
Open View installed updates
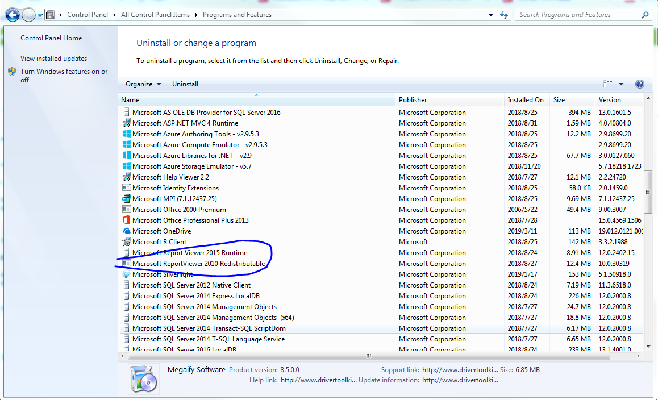point(53,59)
